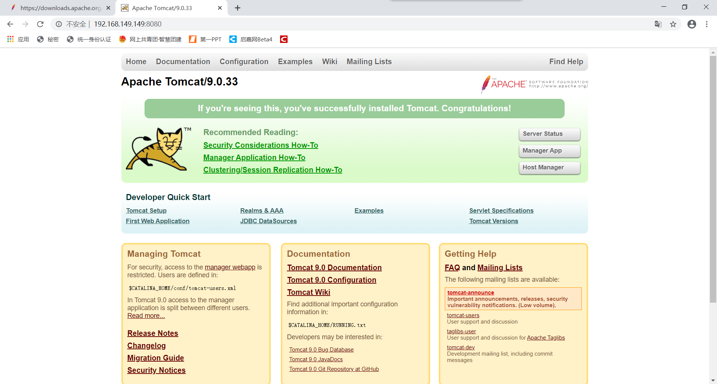Open Tomcat 9.0 Bug Database link
The image size is (717, 384).
click(x=321, y=350)
